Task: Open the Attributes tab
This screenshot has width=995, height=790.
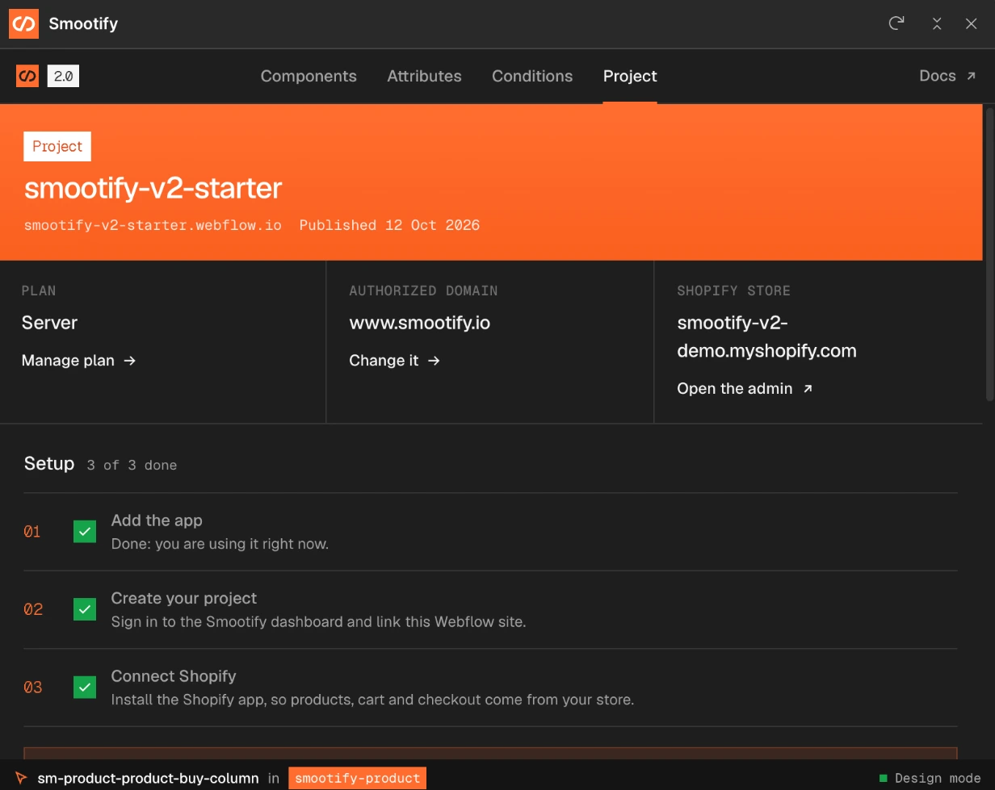Action: (424, 76)
